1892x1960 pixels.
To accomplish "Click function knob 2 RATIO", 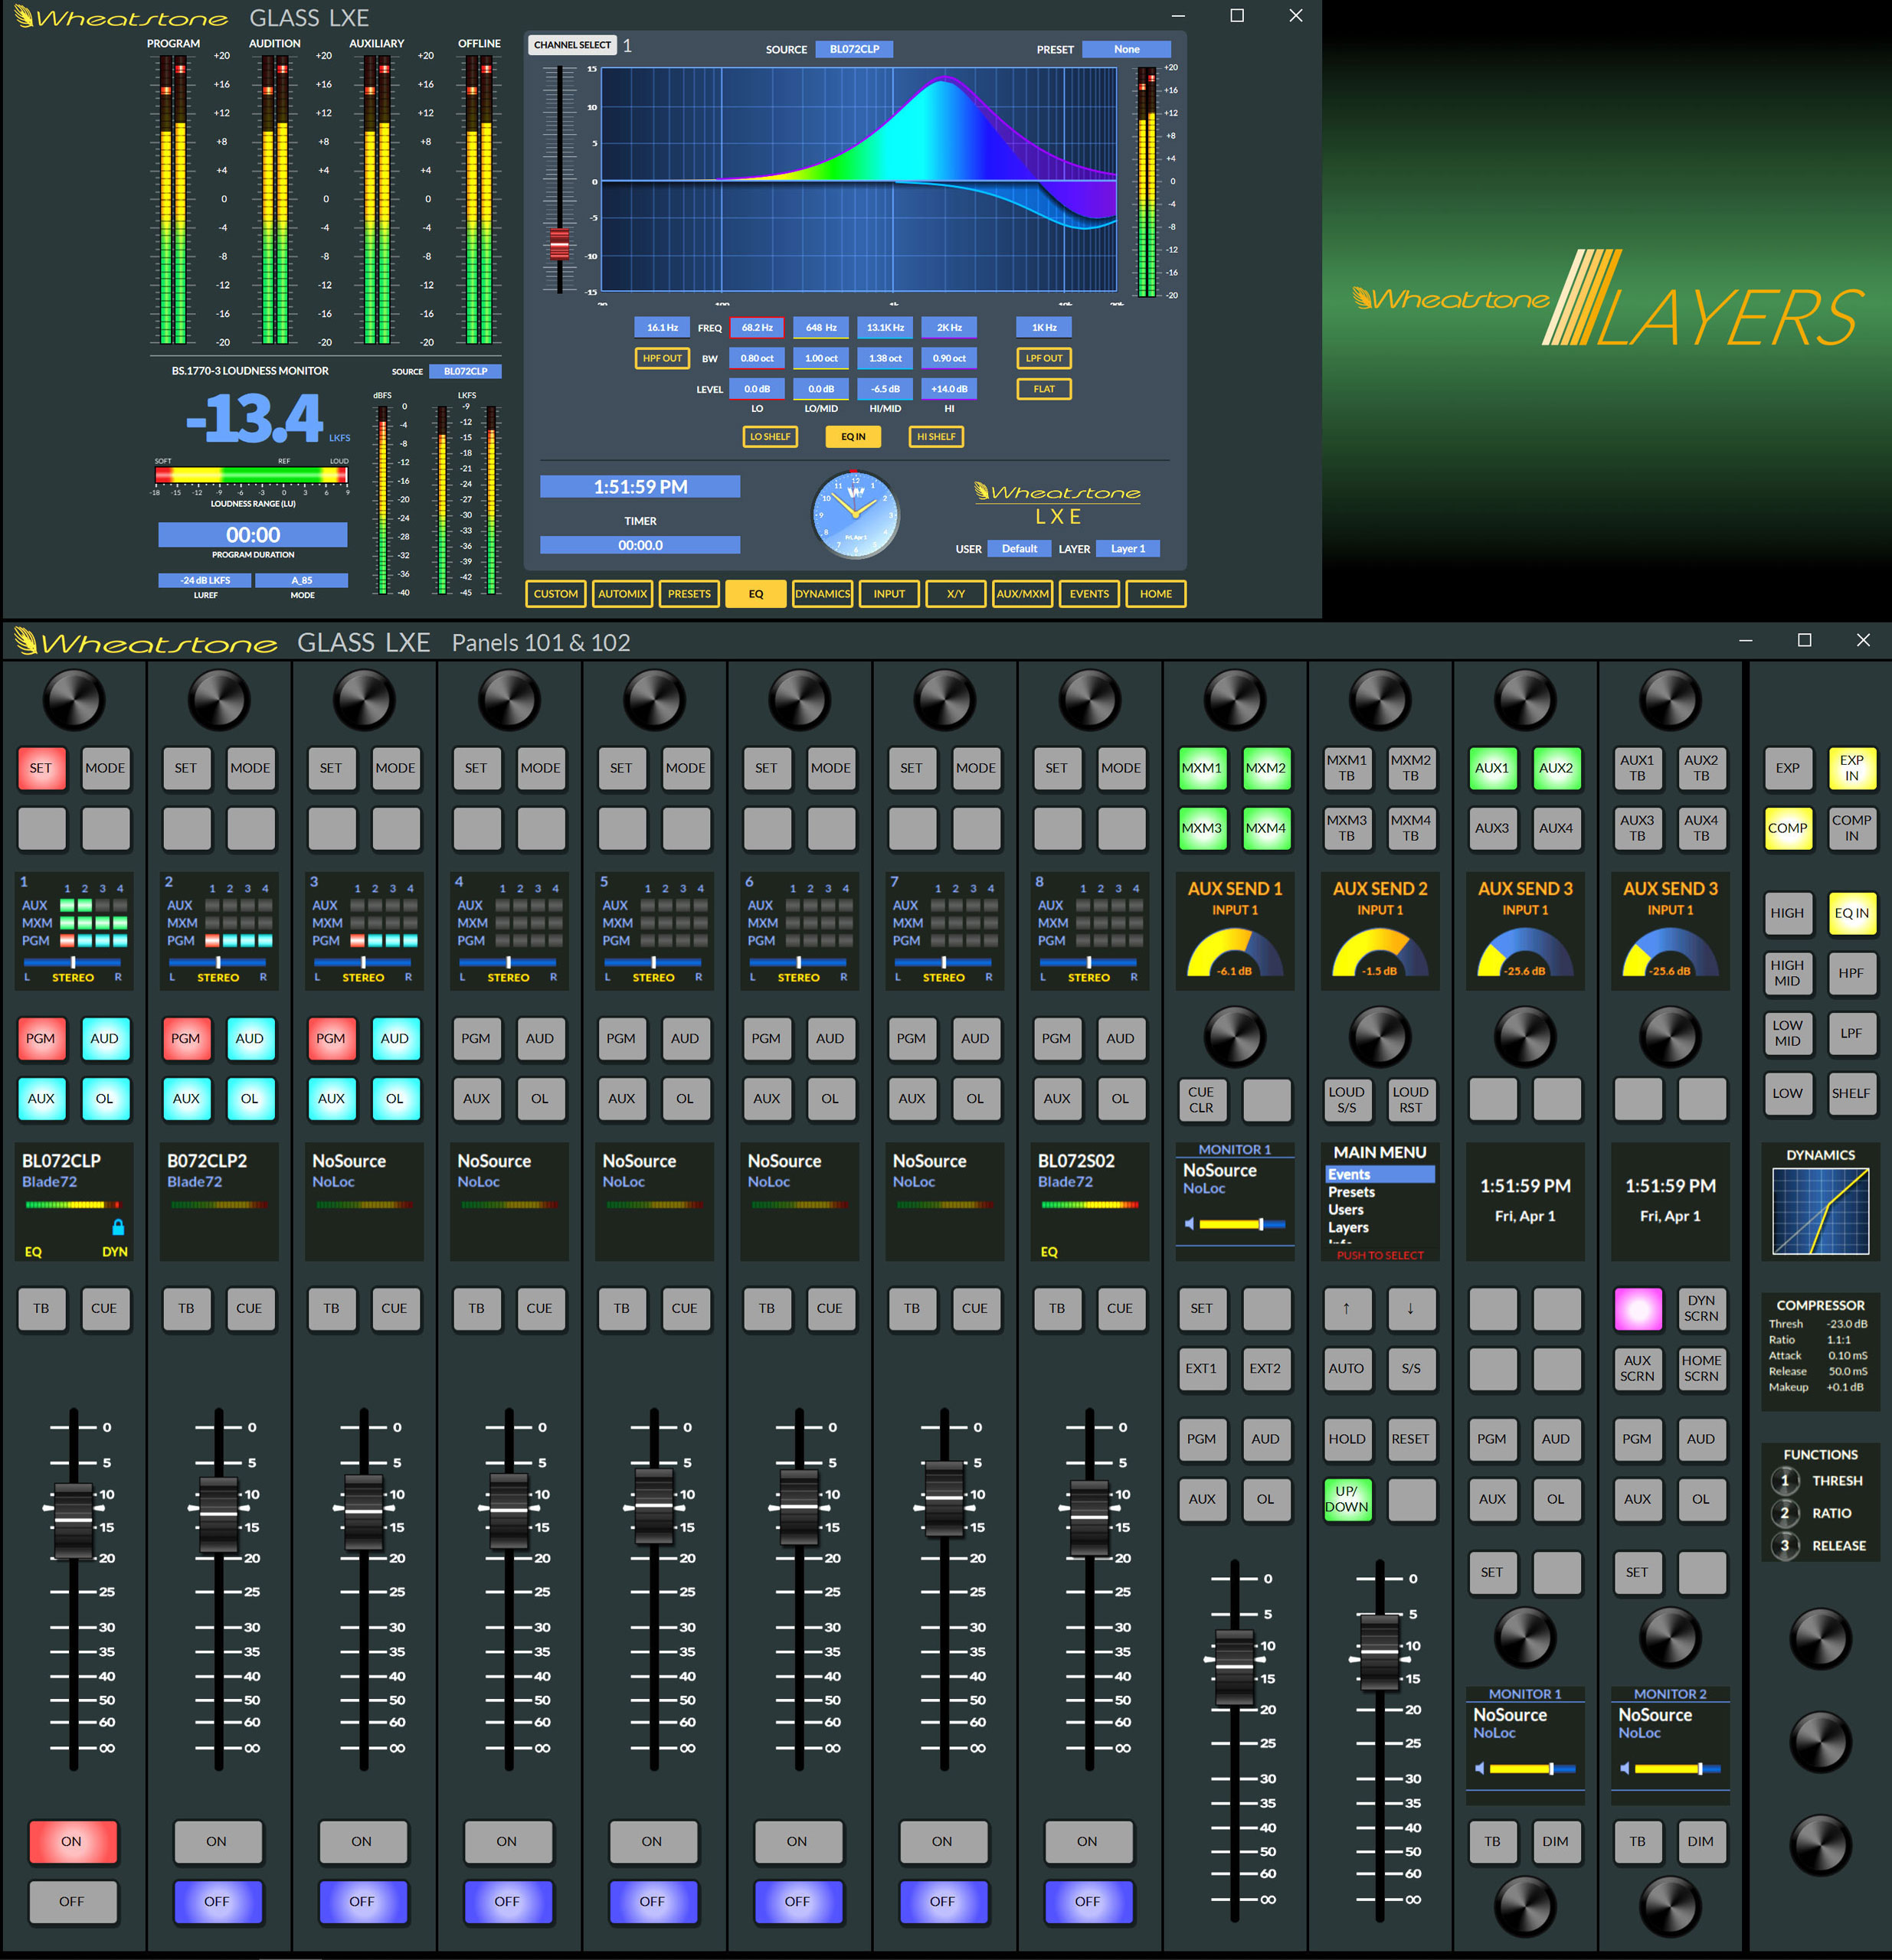I will [x=1784, y=1513].
